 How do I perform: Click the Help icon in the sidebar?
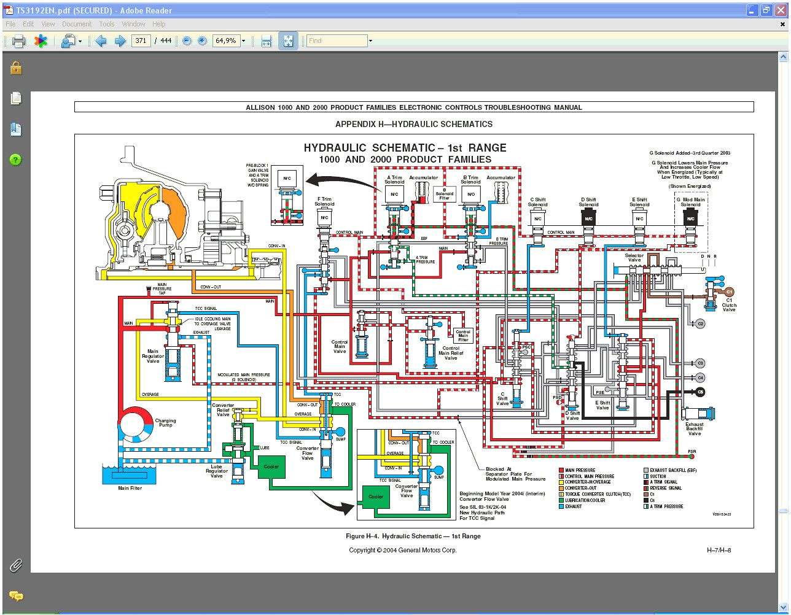(15, 160)
